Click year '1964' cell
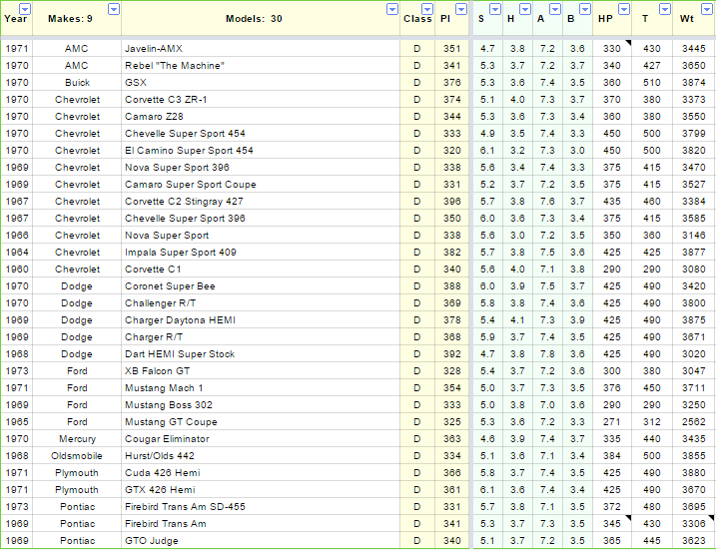Image resolution: width=716 pixels, height=550 pixels. coord(16,252)
